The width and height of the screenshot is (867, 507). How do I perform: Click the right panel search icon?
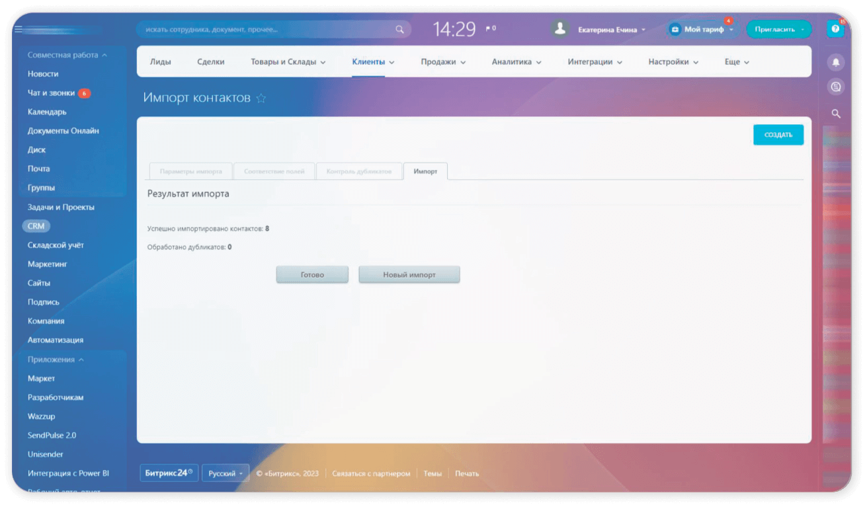point(836,114)
